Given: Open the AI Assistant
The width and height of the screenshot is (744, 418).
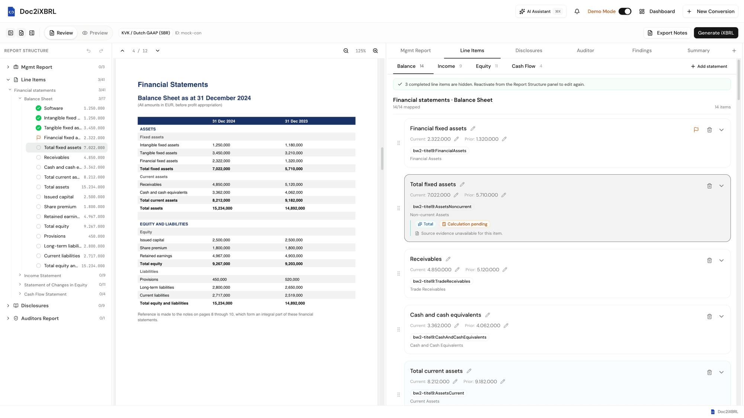Looking at the screenshot, I should pyautogui.click(x=541, y=12).
